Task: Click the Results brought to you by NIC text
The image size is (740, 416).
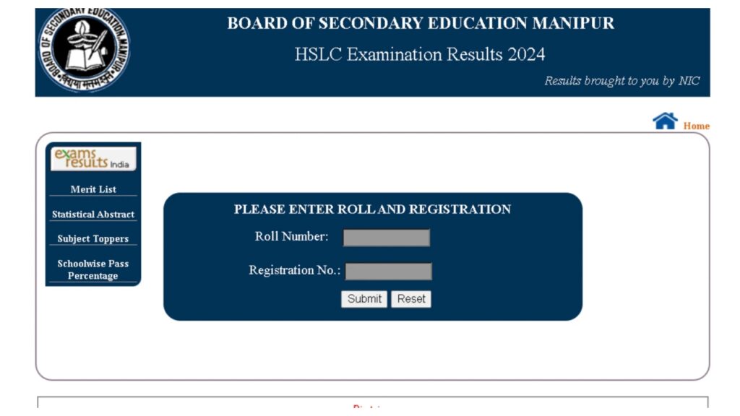Action: (x=622, y=80)
